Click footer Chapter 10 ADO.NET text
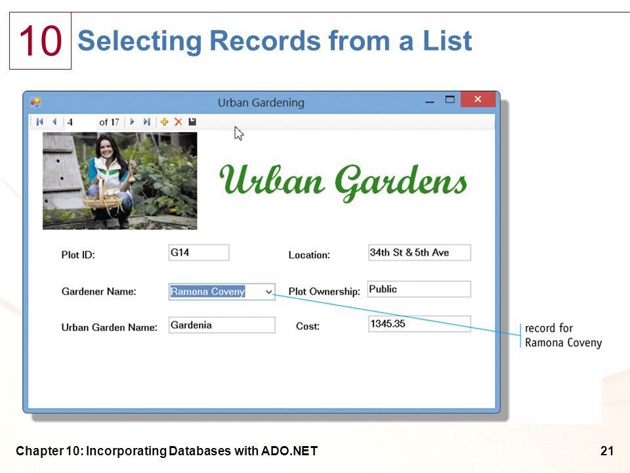The width and height of the screenshot is (630, 473). tap(167, 451)
